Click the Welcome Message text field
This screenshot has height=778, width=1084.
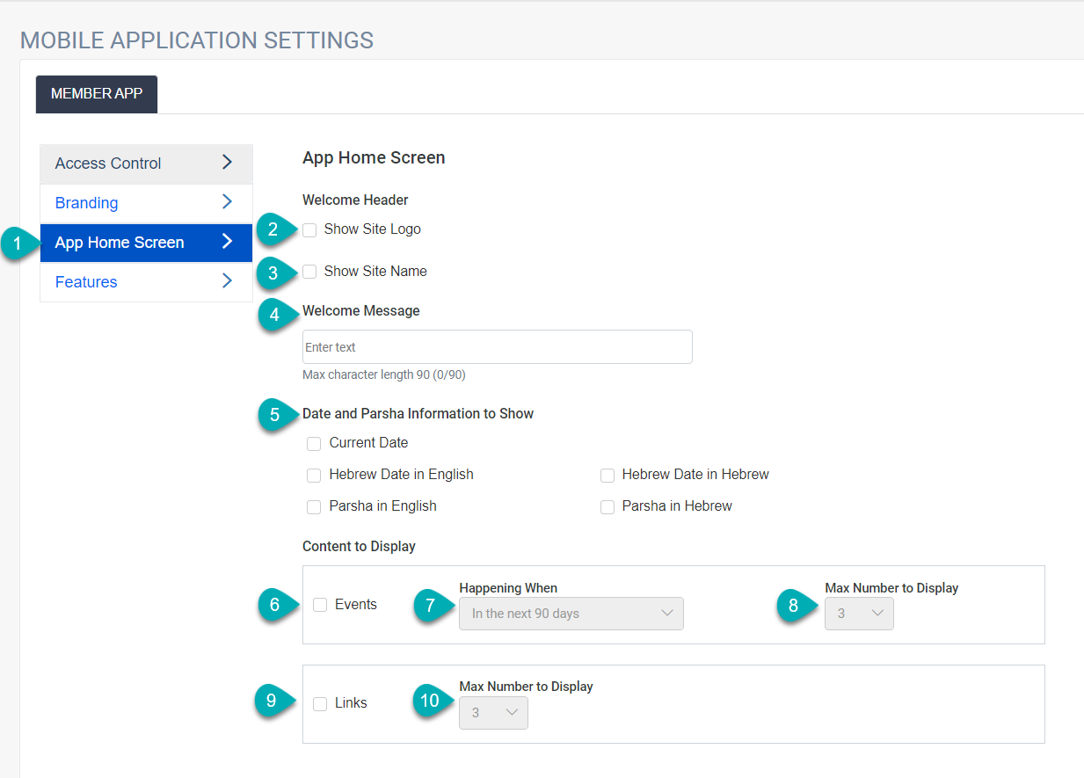click(497, 346)
